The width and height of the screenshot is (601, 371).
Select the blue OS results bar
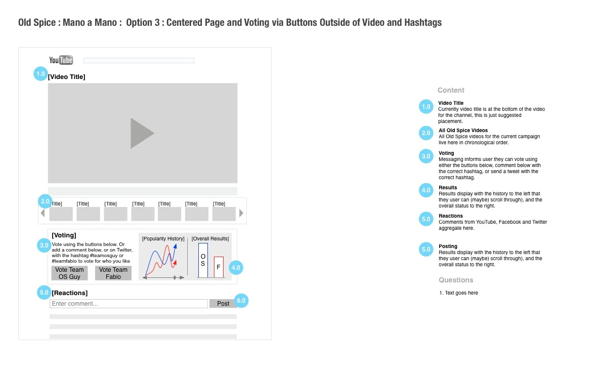point(203,260)
